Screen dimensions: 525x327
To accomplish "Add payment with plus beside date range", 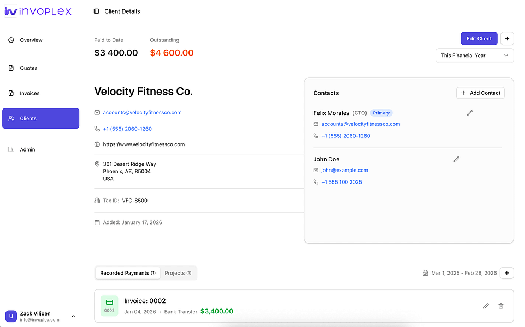I will point(507,273).
